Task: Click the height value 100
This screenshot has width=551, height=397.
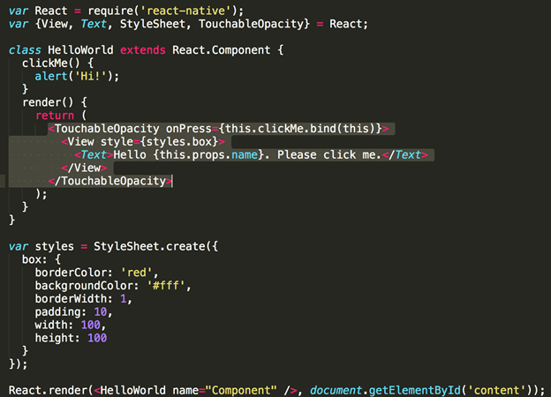Action: 97,338
